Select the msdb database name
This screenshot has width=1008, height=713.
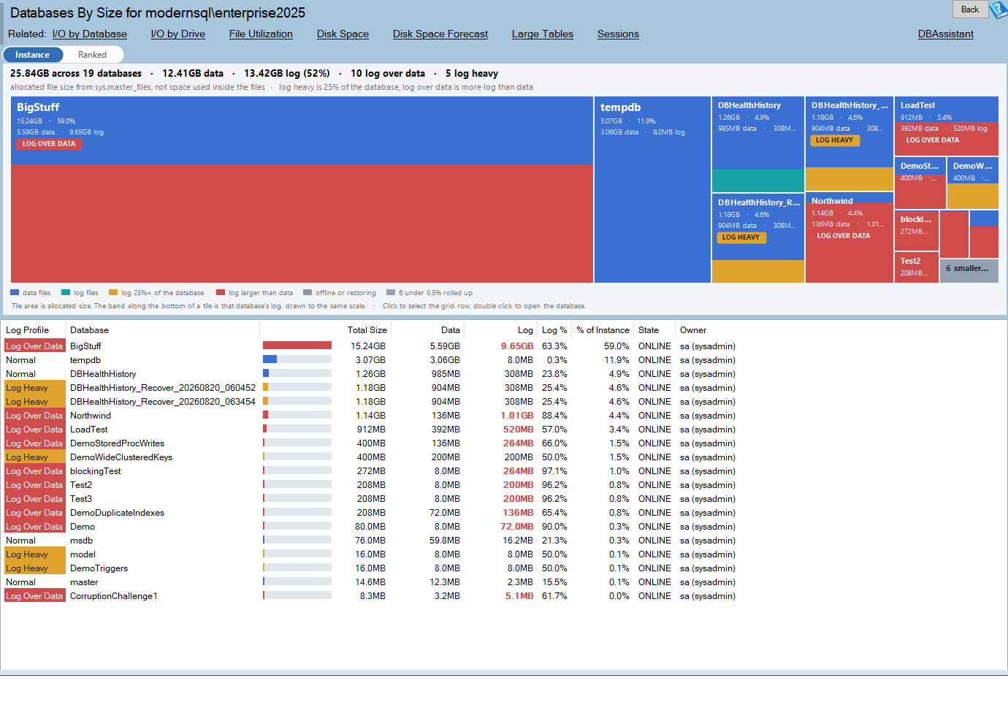(x=82, y=541)
